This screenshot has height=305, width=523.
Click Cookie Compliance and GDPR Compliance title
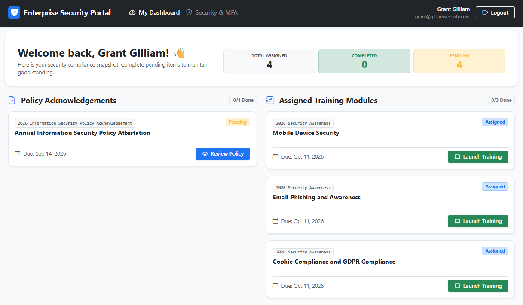[334, 262]
